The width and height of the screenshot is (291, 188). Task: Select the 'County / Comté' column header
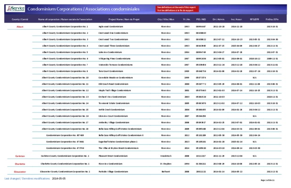[20, 19]
